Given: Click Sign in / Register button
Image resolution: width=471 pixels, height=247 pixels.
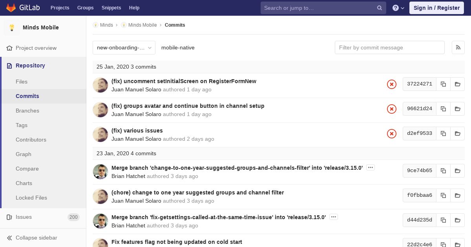Looking at the screenshot, I should [436, 8].
